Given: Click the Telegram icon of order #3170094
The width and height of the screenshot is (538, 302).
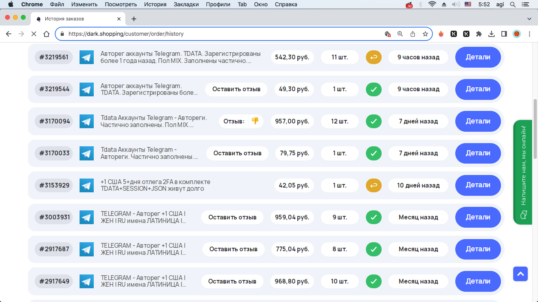Looking at the screenshot, I should coord(87,121).
